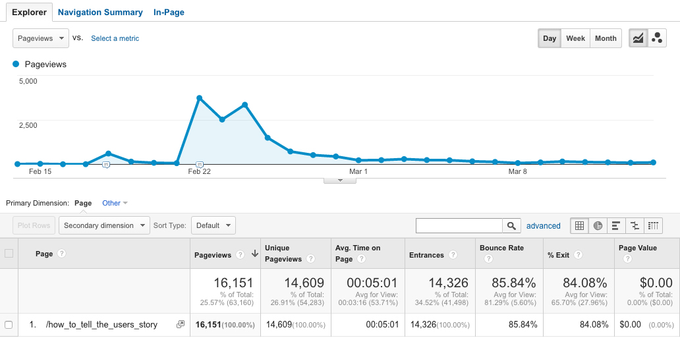Click the Mar 1 axis label
The width and height of the screenshot is (680, 338).
[358, 172]
